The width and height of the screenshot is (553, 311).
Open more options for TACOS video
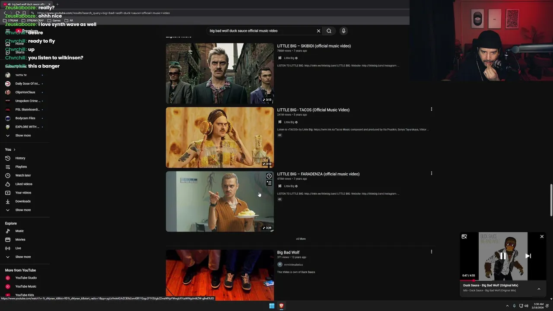pos(431,109)
